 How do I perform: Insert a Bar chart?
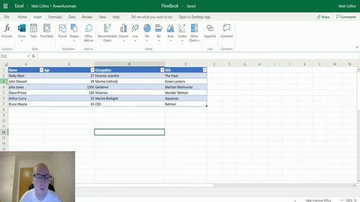(159, 33)
